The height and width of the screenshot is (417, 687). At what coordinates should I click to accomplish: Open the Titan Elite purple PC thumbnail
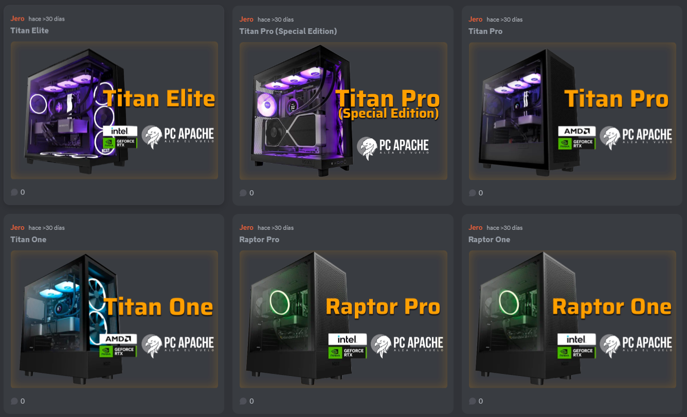tap(114, 111)
